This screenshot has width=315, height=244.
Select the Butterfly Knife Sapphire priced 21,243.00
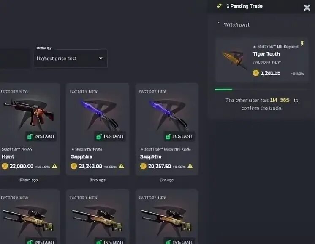[98, 129]
